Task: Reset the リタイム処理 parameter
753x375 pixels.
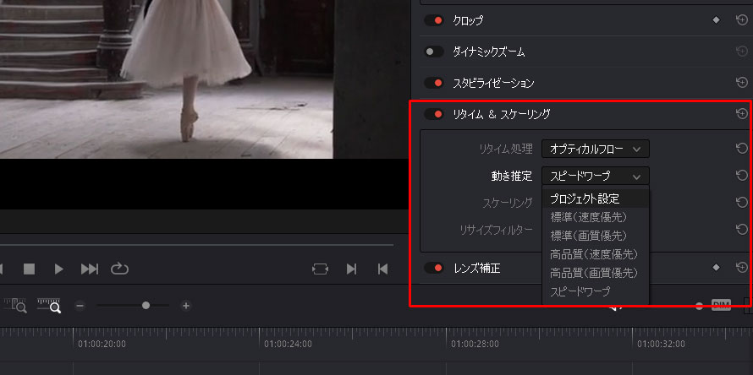Action: tap(741, 148)
